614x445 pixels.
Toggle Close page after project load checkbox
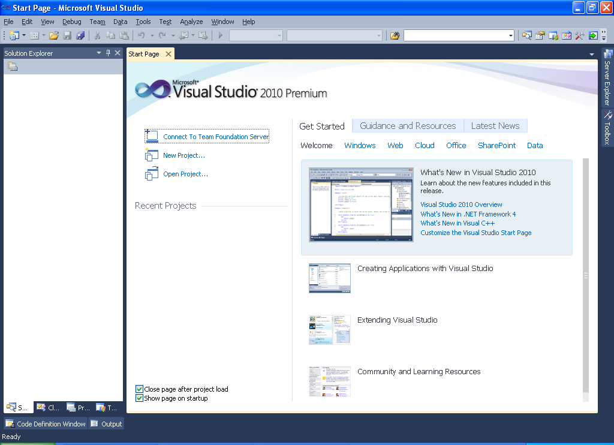click(x=139, y=389)
